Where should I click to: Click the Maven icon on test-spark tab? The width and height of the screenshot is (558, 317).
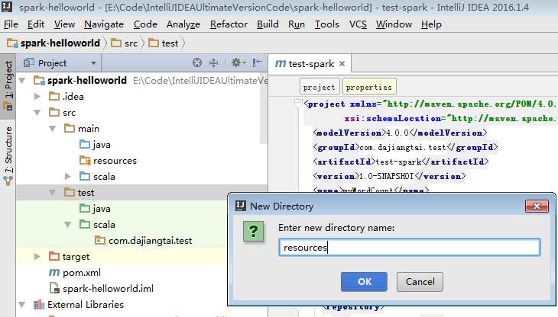click(x=281, y=63)
